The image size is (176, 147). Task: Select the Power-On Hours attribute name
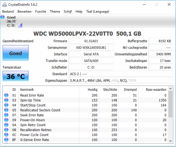coord(33,120)
